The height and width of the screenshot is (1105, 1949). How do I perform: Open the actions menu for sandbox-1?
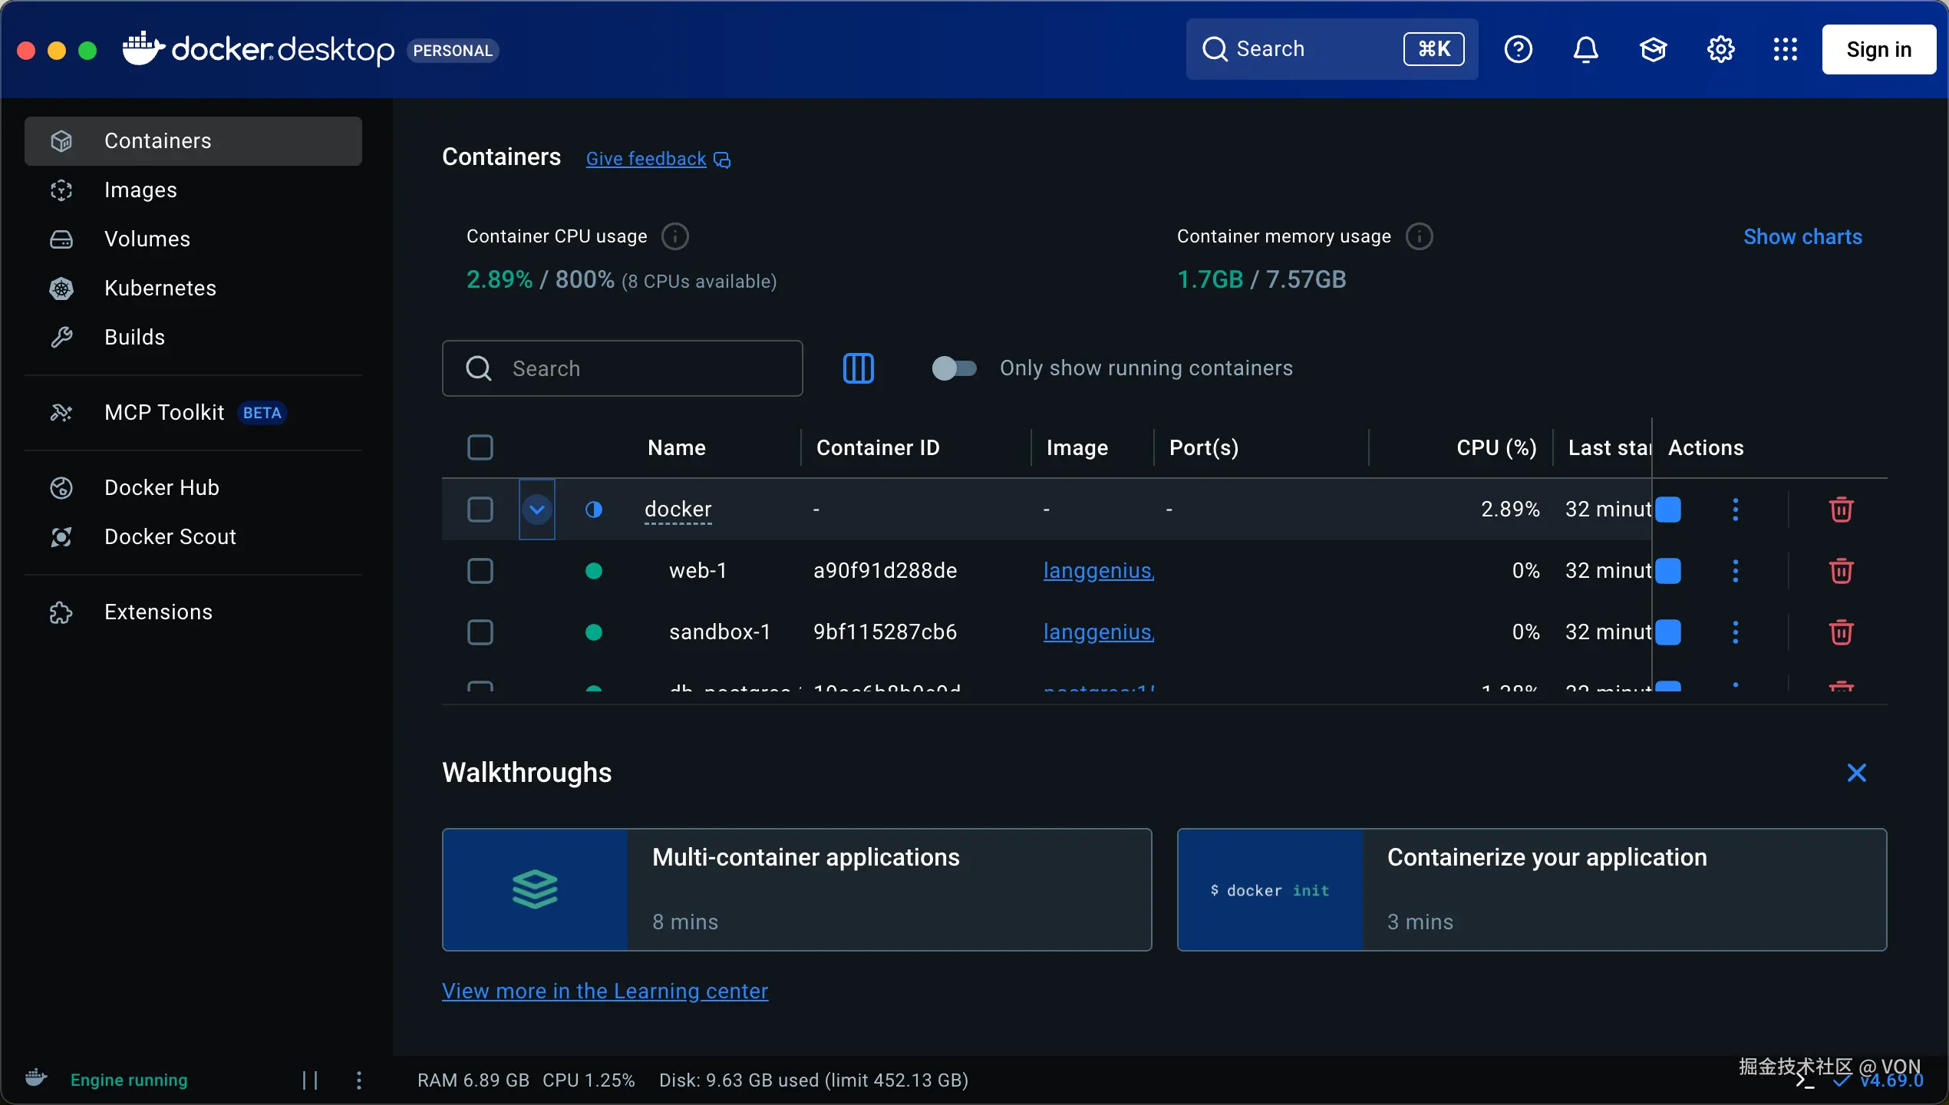[1736, 632]
